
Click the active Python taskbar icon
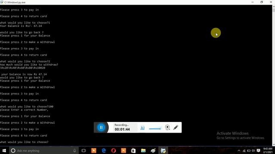[163, 151]
